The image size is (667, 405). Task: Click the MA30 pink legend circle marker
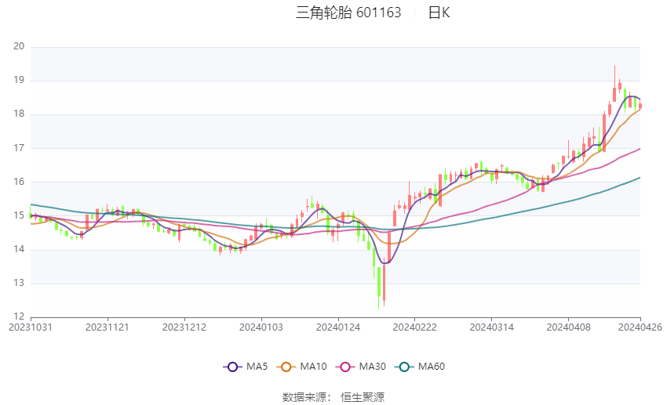click(x=342, y=366)
